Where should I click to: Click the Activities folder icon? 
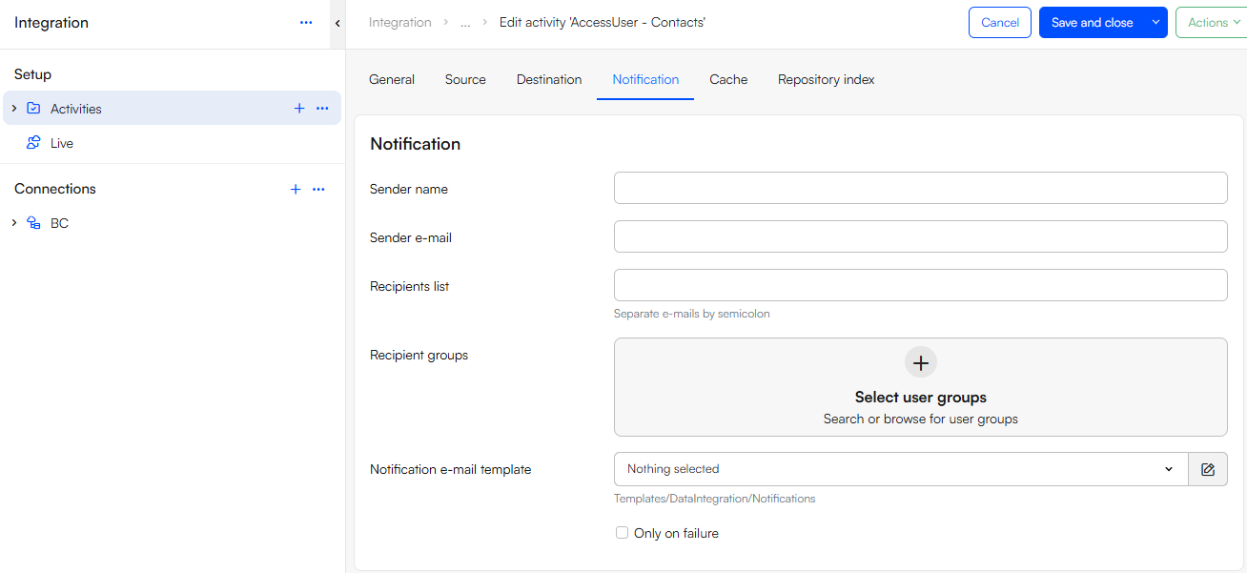(x=32, y=108)
